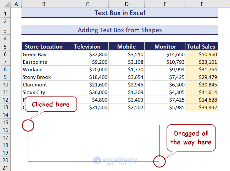Viewport: 230px width, 171px height.
Task: Select Green Bay cell
Action: pos(43,54)
